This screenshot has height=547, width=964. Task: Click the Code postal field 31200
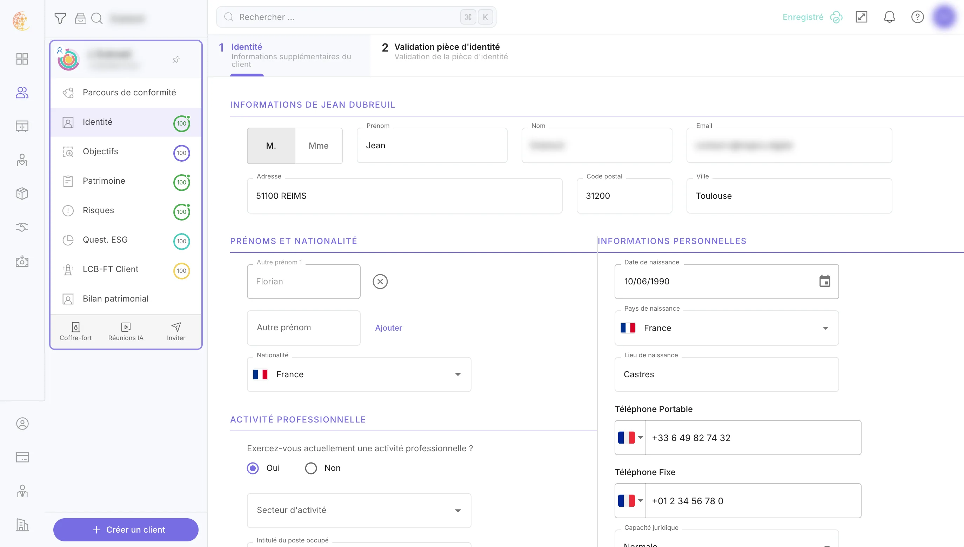624,196
